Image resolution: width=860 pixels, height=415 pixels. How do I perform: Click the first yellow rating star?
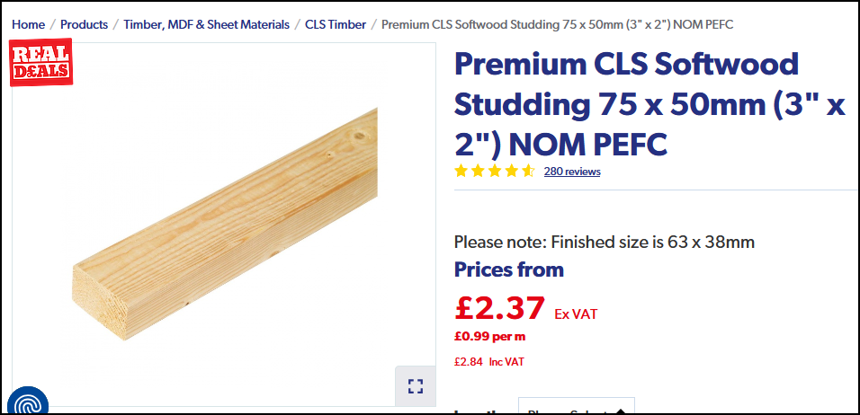[461, 172]
